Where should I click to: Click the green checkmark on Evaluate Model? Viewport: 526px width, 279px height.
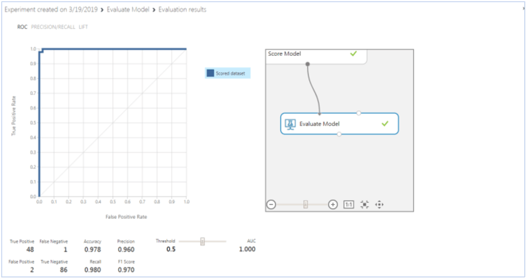click(385, 123)
